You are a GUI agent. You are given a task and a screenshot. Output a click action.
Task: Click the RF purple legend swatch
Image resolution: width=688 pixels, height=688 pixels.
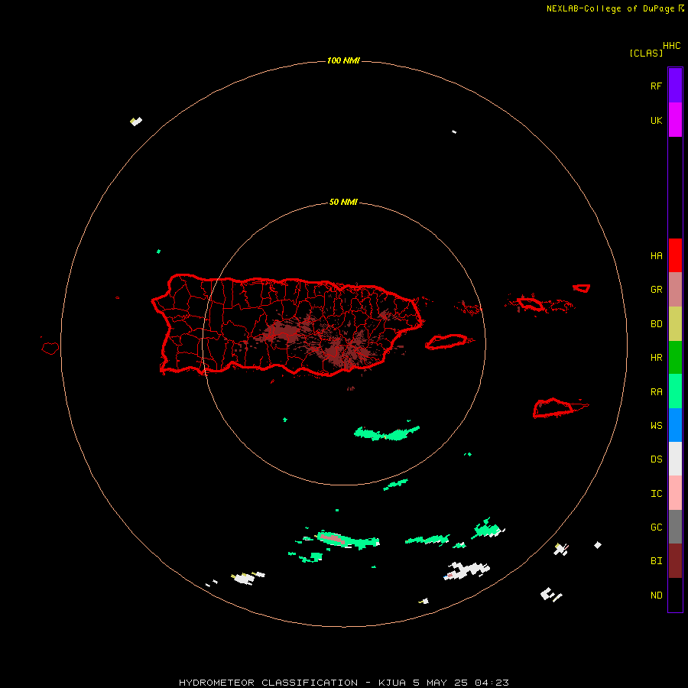click(675, 86)
